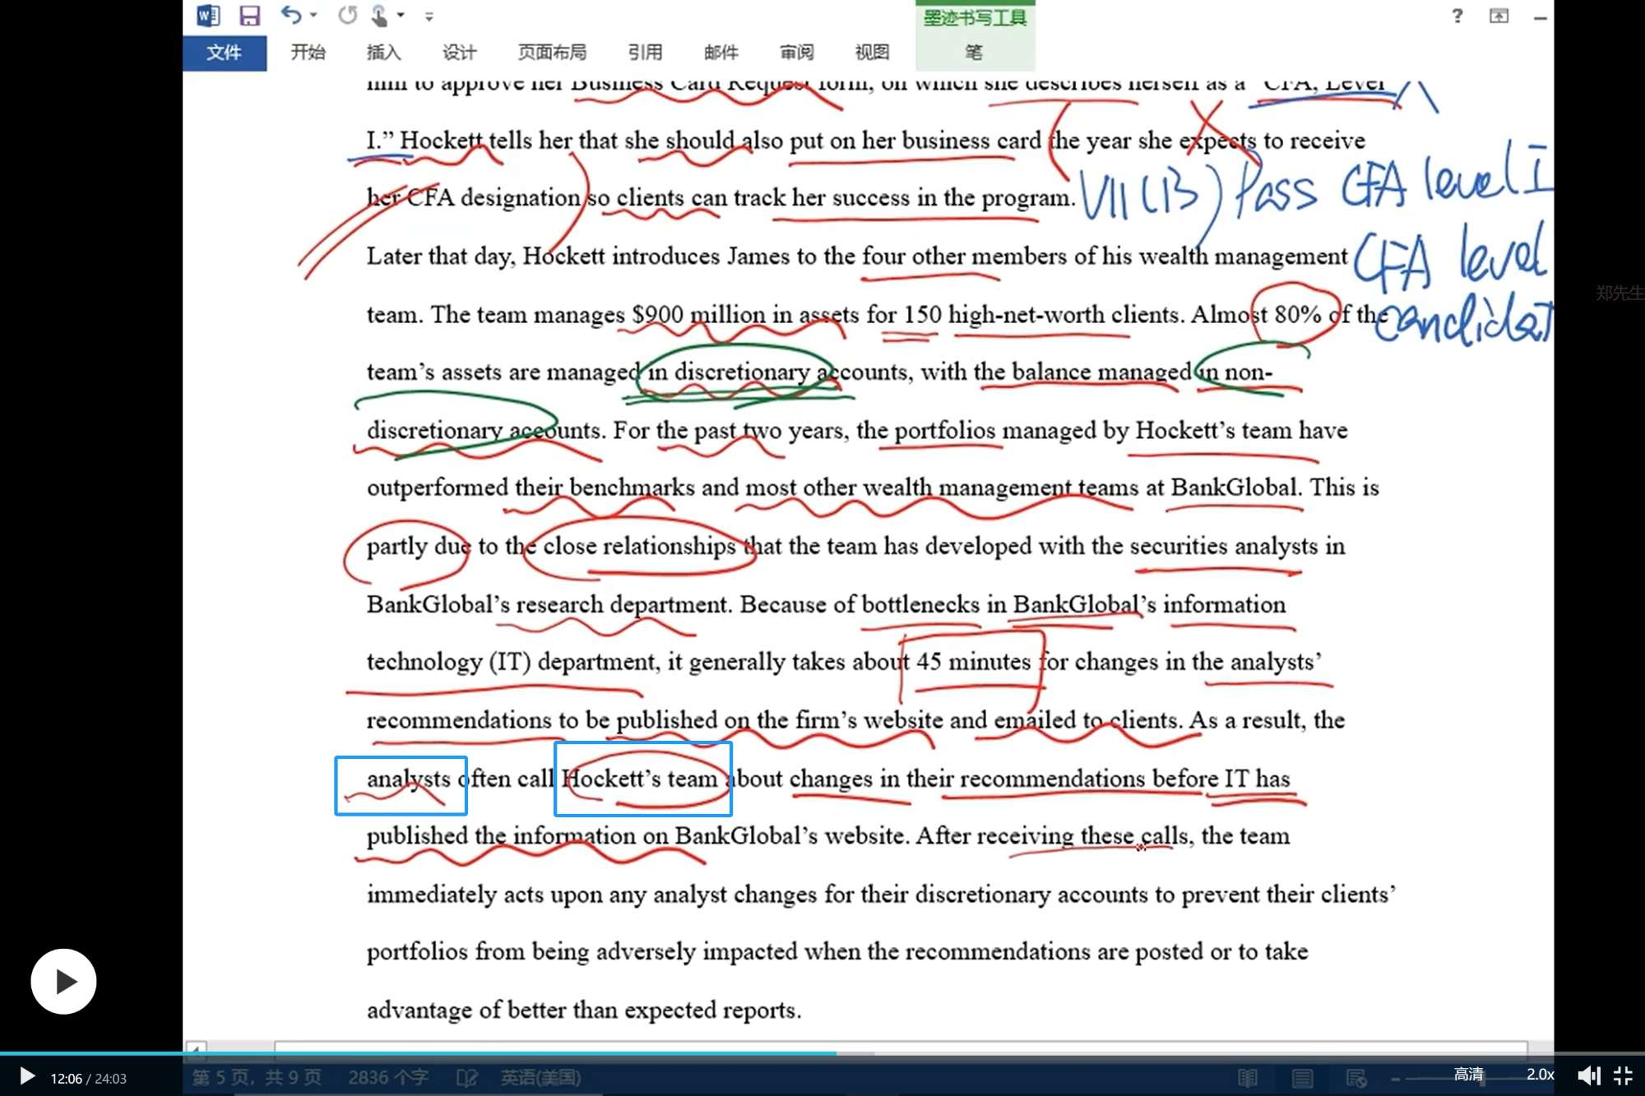The height and width of the screenshot is (1096, 1645).
Task: Switch to Web Layout view
Action: click(x=1356, y=1078)
